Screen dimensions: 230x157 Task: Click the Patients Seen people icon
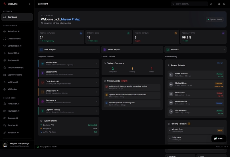click(x=128, y=33)
